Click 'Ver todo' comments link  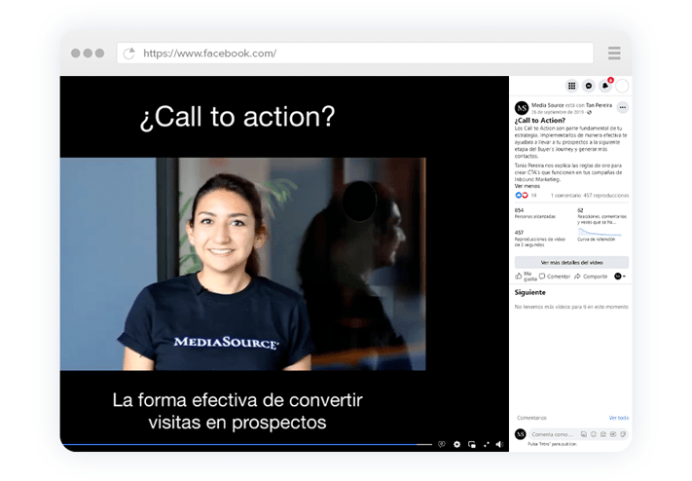click(x=619, y=418)
